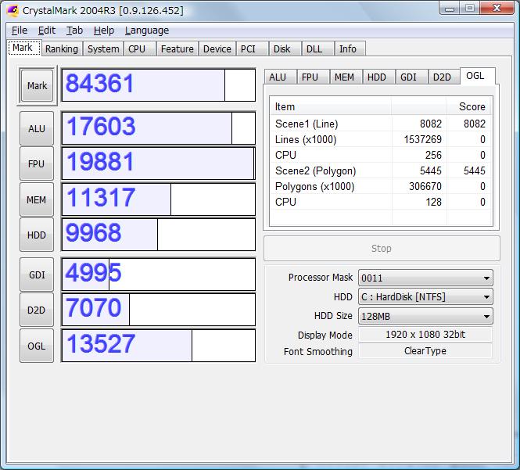The image size is (520, 470).
Task: Select the Lines (x1000) row
Action: 381,139
